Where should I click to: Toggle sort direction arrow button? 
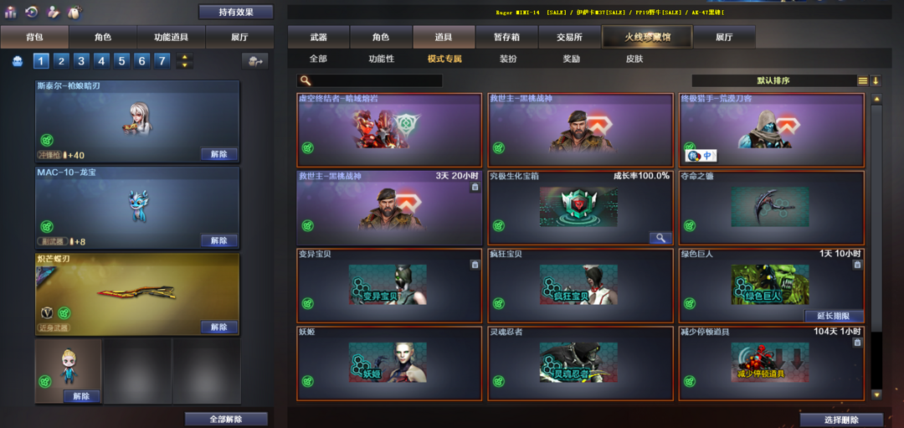[876, 80]
